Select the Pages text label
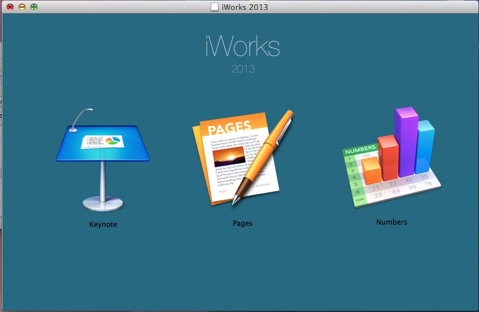479x312 pixels. click(242, 223)
